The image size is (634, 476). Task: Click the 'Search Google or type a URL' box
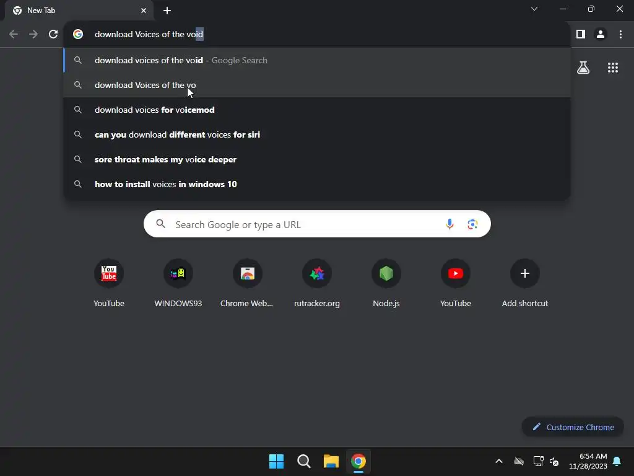pos(317,224)
